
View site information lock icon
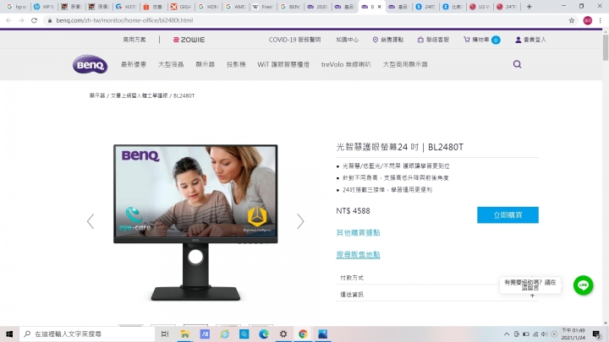(50, 20)
